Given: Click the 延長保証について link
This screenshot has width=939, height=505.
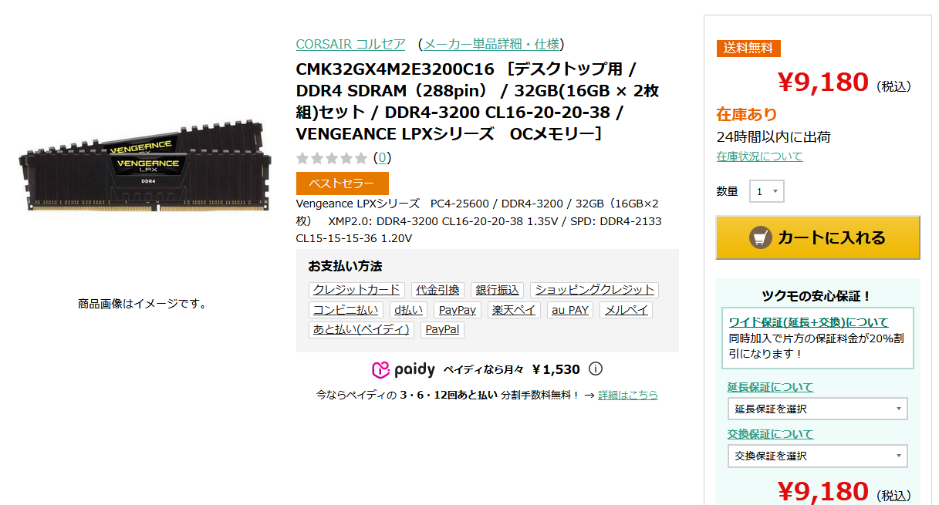Looking at the screenshot, I should pyautogui.click(x=770, y=387).
